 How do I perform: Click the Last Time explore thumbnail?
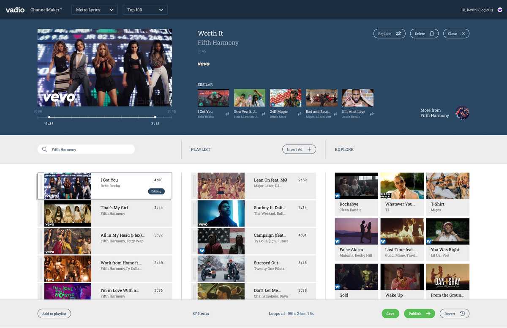click(402, 231)
